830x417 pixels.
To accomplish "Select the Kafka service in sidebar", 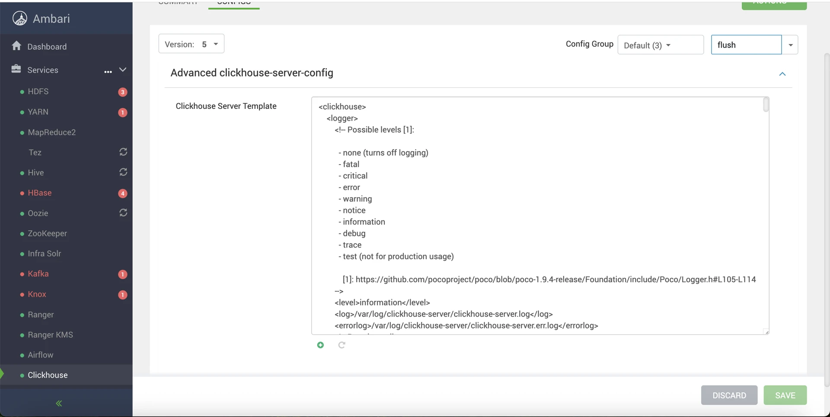I will [x=38, y=274].
